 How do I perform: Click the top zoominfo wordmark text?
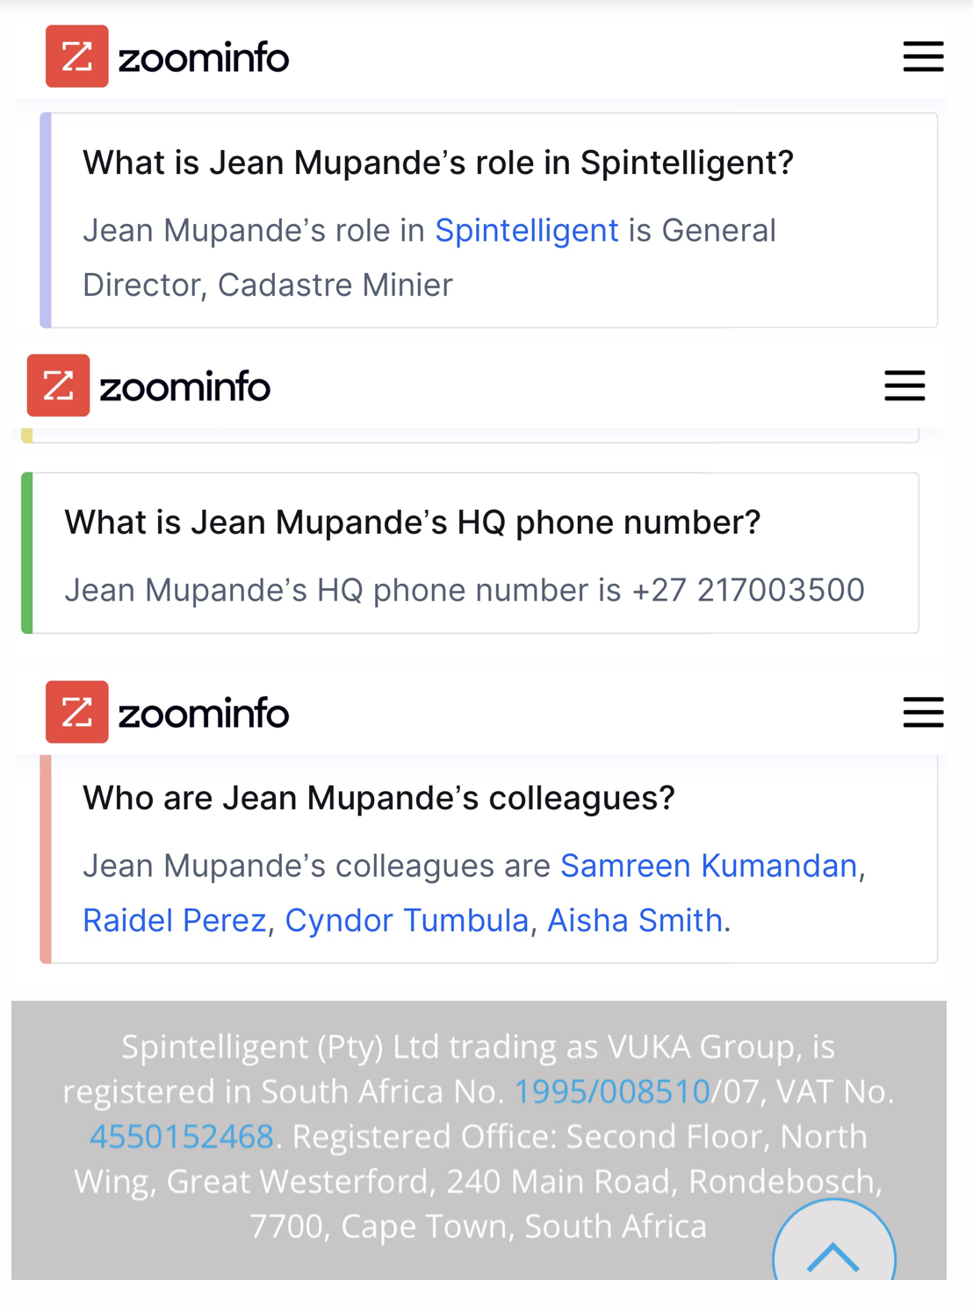tap(203, 59)
